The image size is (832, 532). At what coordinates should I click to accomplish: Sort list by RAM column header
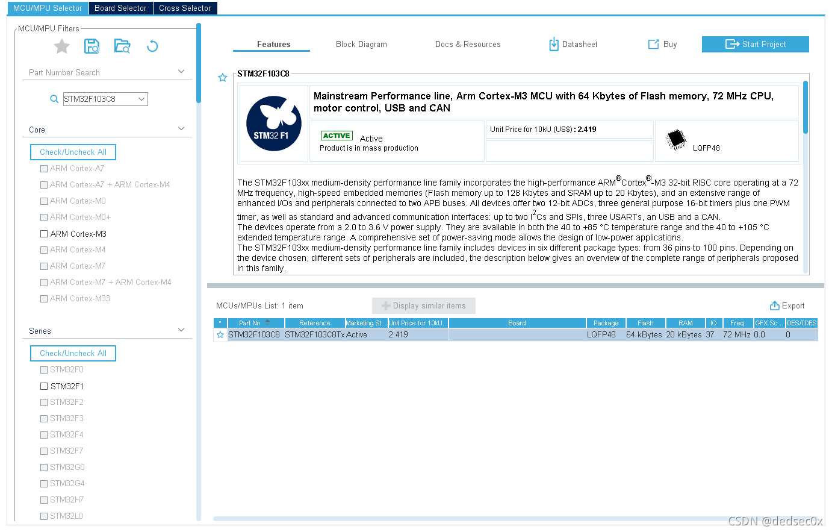tap(686, 323)
